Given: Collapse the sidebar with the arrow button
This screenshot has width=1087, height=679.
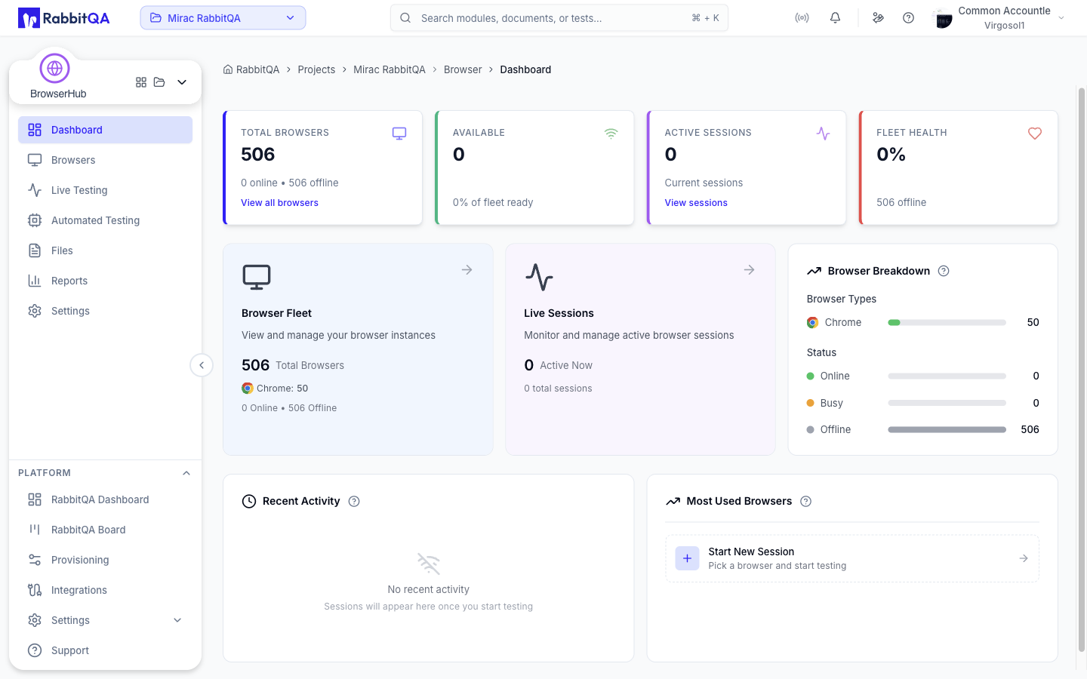Looking at the screenshot, I should pyautogui.click(x=202, y=365).
